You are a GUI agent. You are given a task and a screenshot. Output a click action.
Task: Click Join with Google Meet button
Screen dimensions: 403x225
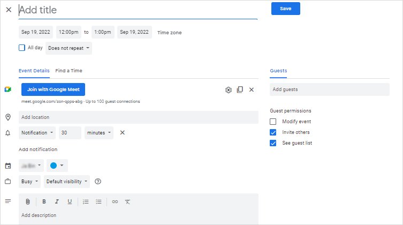pyautogui.click(x=53, y=89)
